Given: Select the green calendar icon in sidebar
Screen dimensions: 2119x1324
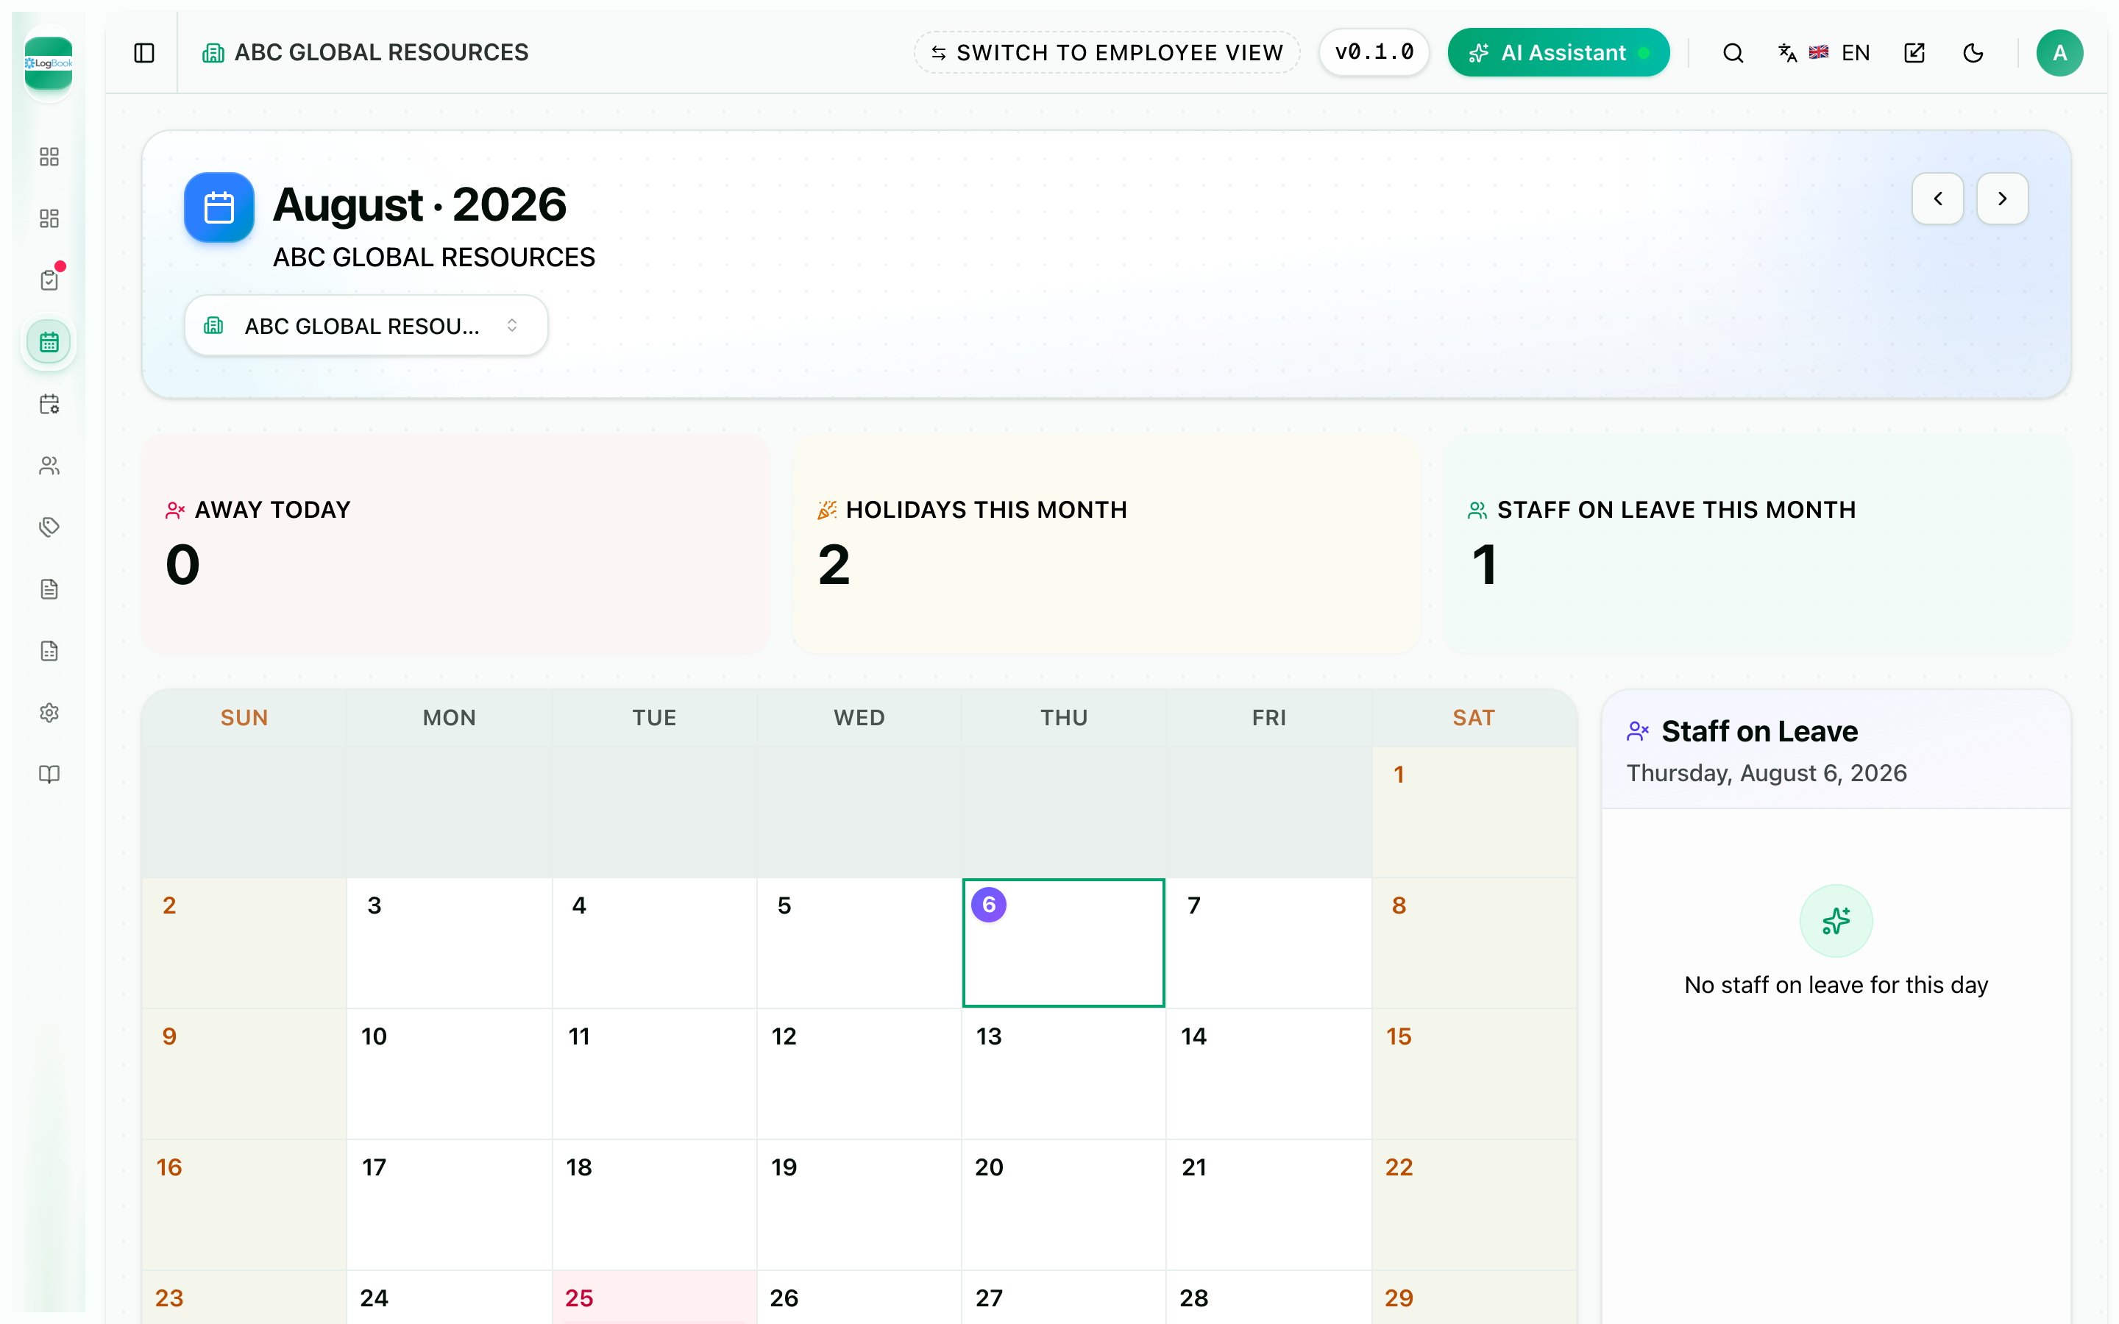Looking at the screenshot, I should (x=49, y=341).
